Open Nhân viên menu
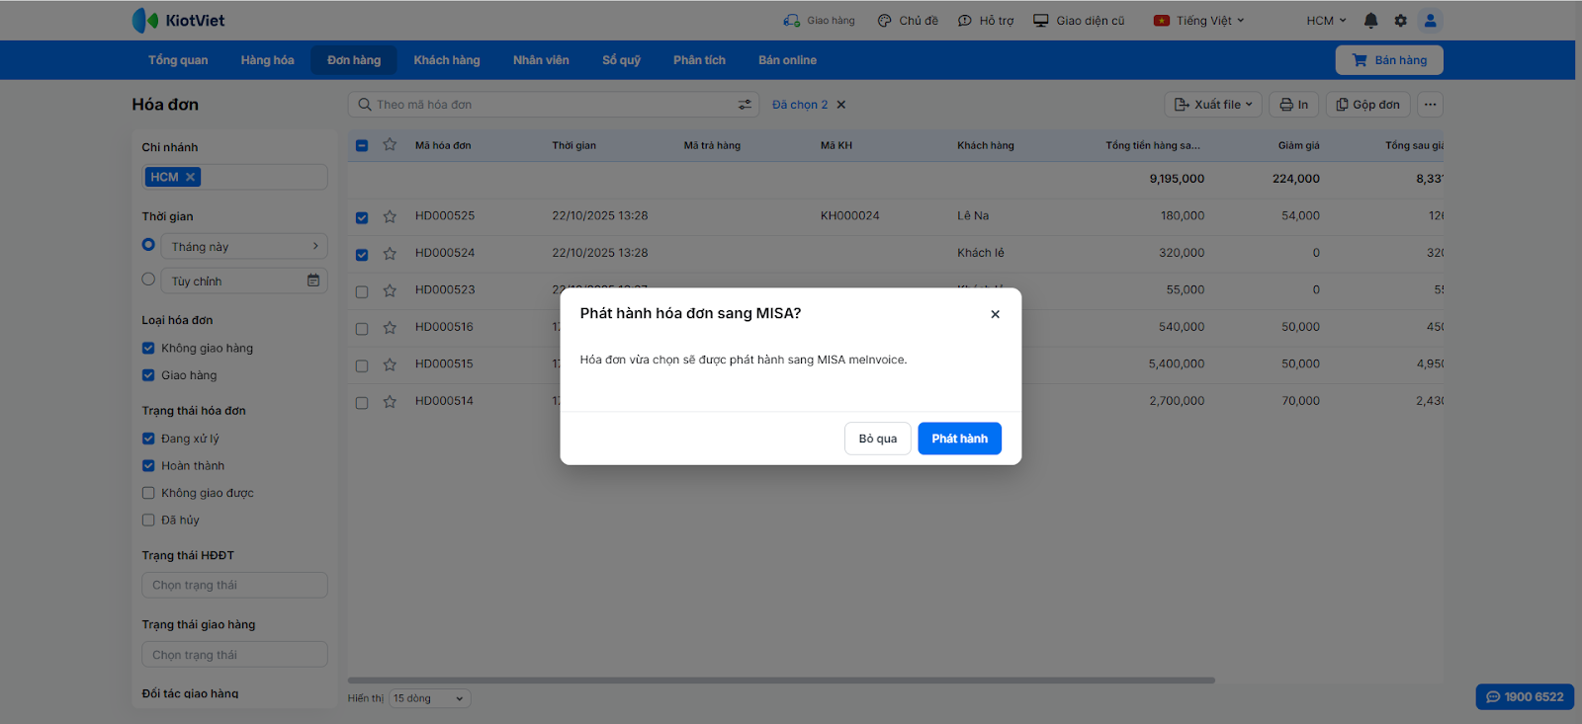Viewport: 1582px width, 724px height. click(x=541, y=60)
